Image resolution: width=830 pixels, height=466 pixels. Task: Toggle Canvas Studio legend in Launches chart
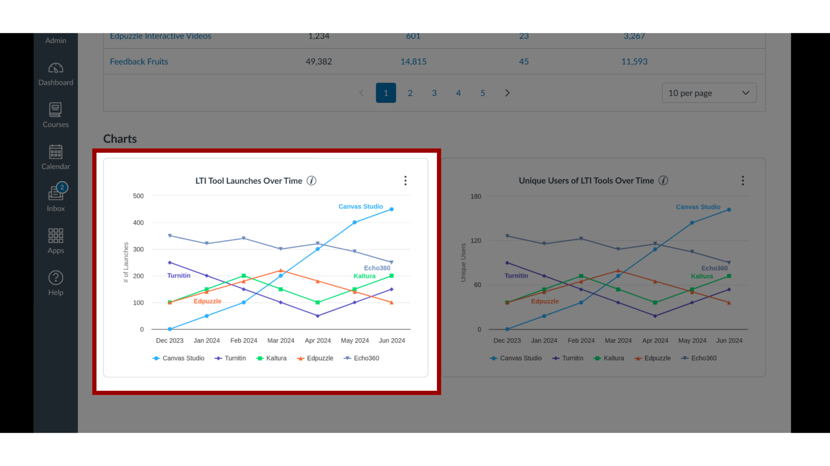coord(179,358)
